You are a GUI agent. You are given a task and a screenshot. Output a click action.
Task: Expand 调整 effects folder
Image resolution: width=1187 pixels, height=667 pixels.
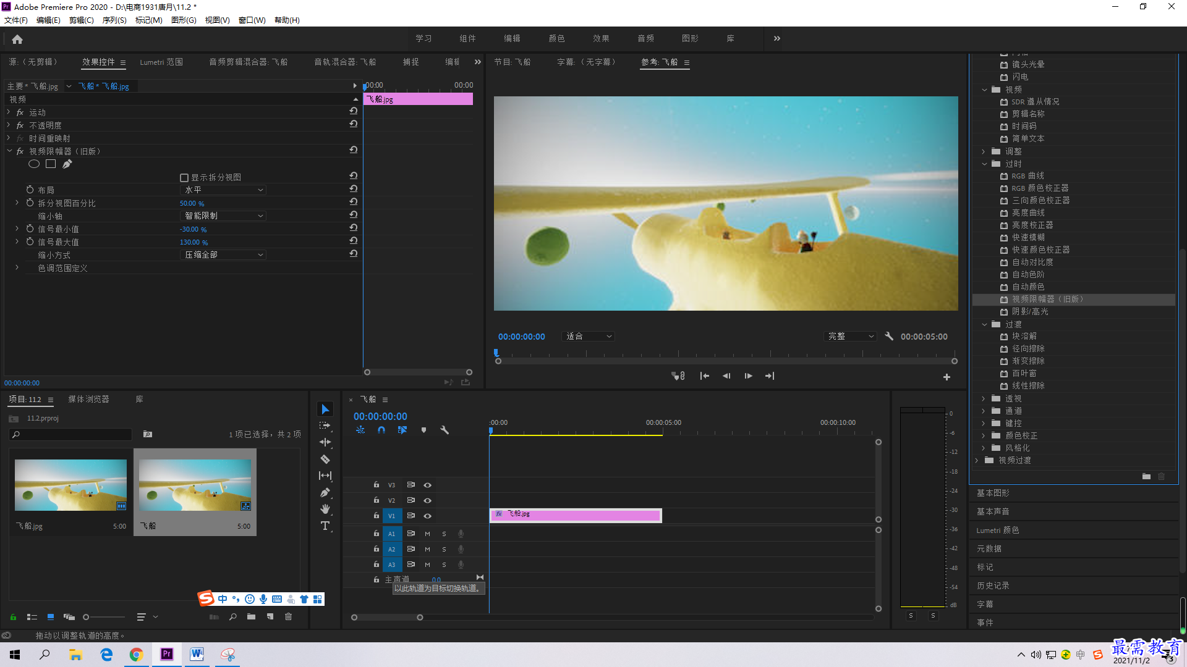point(984,151)
